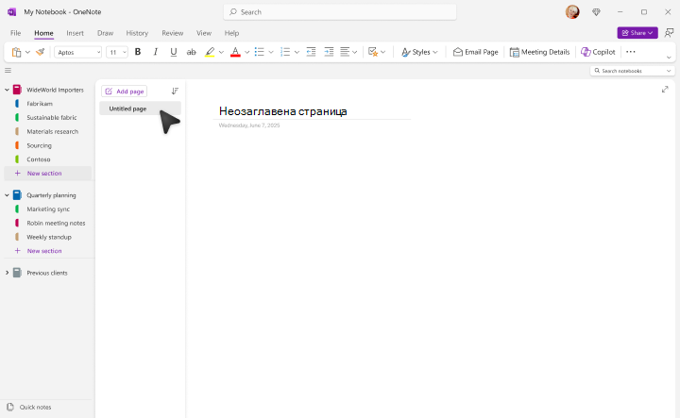Switch to the Draw tab
The width and height of the screenshot is (680, 418).
coord(106,33)
